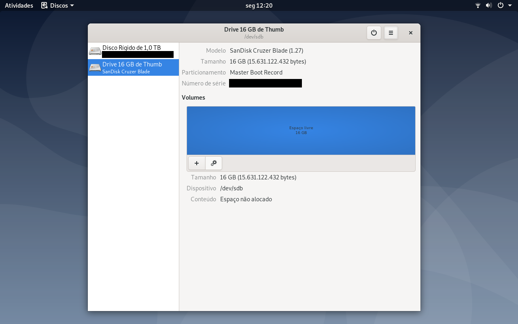The height and width of the screenshot is (324, 518).
Task: Click the volume speaker icon
Action: point(489,6)
